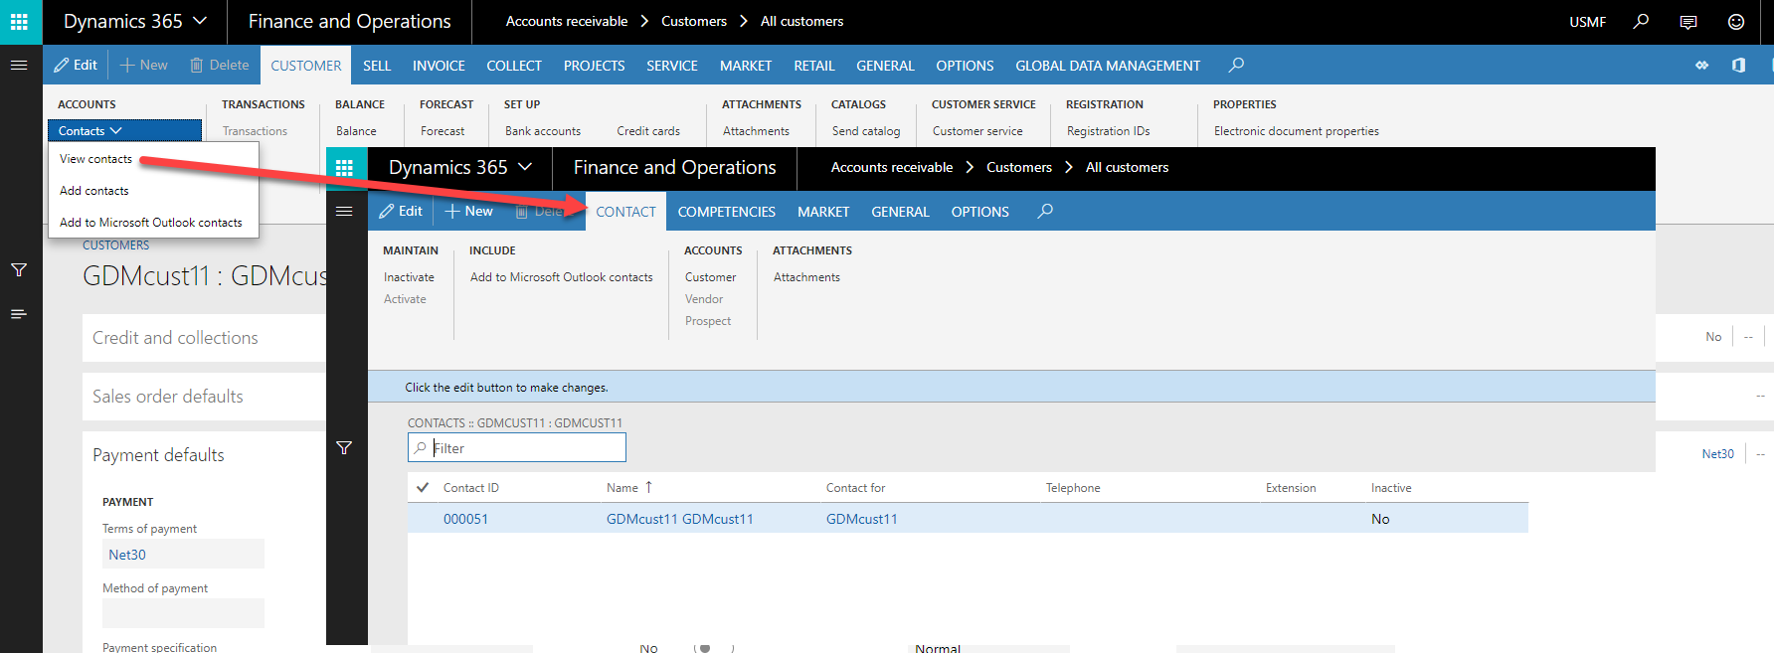Viewport: 1774px width, 653px height.
Task: Click Bank accounts under SET UP
Action: [543, 131]
